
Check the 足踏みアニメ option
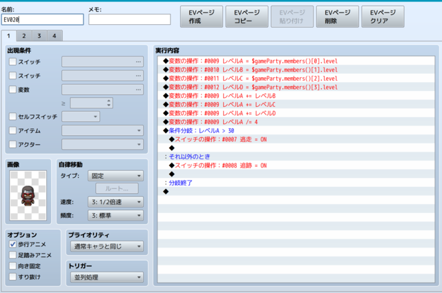[12, 255]
